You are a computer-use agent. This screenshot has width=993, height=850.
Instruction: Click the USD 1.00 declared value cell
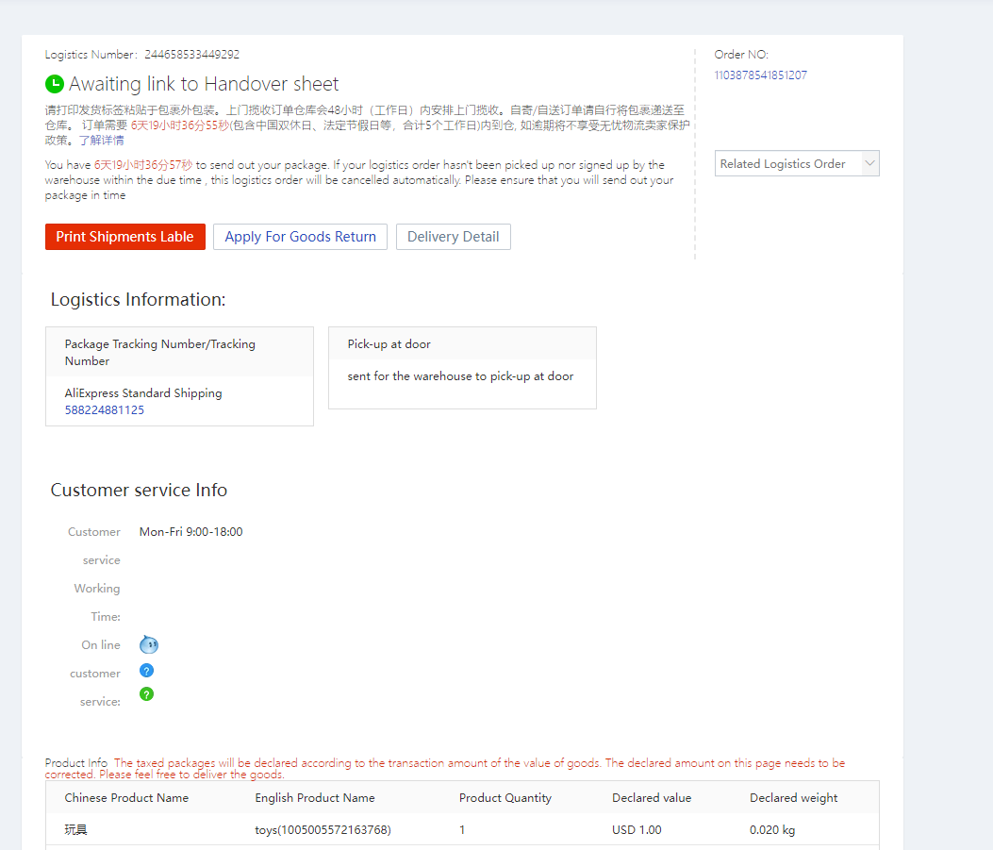[x=637, y=830]
